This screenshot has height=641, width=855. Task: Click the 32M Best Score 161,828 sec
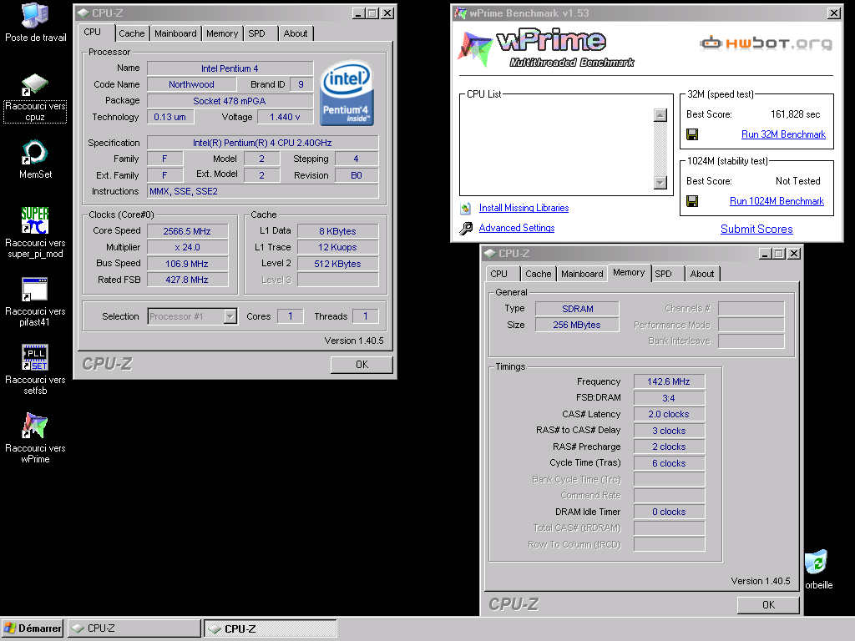[x=795, y=114]
